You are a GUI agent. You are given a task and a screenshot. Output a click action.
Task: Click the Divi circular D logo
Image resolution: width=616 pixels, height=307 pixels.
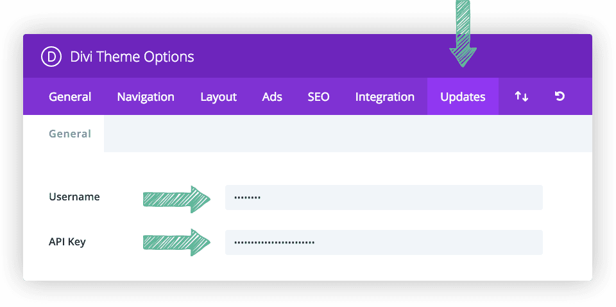click(x=51, y=57)
